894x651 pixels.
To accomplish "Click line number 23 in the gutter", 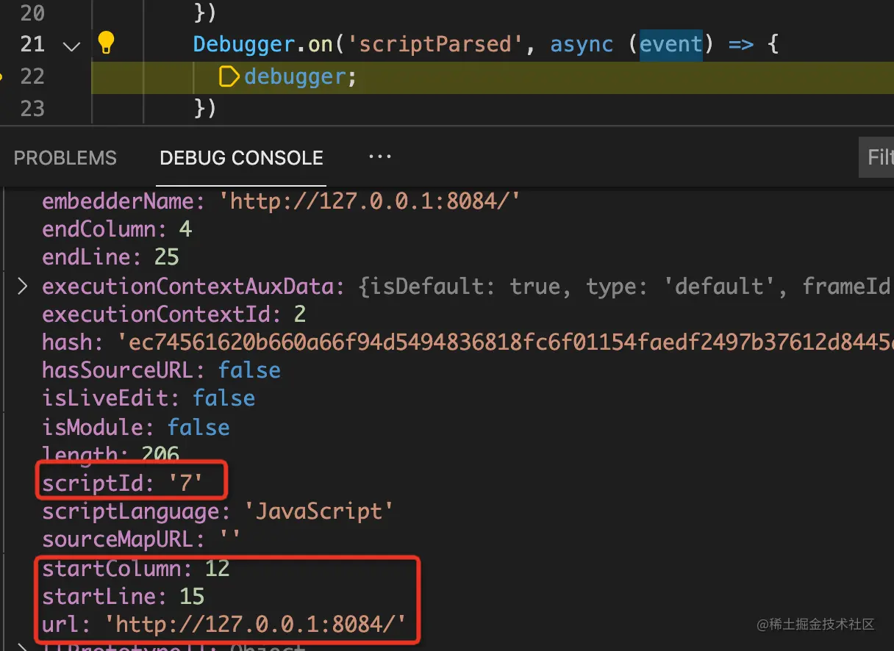I will (32, 109).
